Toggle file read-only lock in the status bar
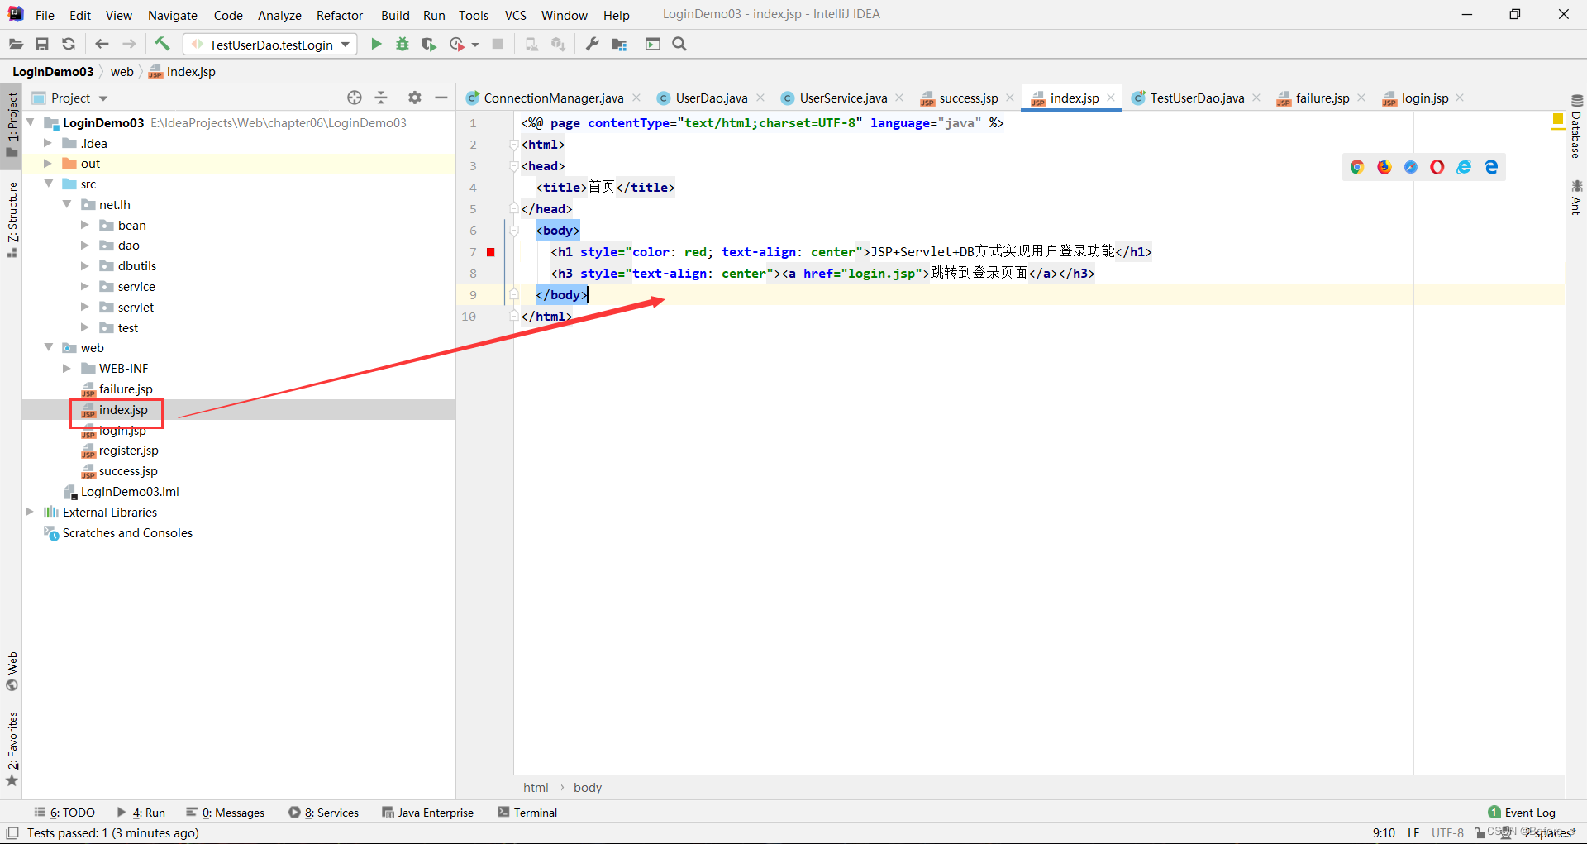The image size is (1587, 844). 1479,833
